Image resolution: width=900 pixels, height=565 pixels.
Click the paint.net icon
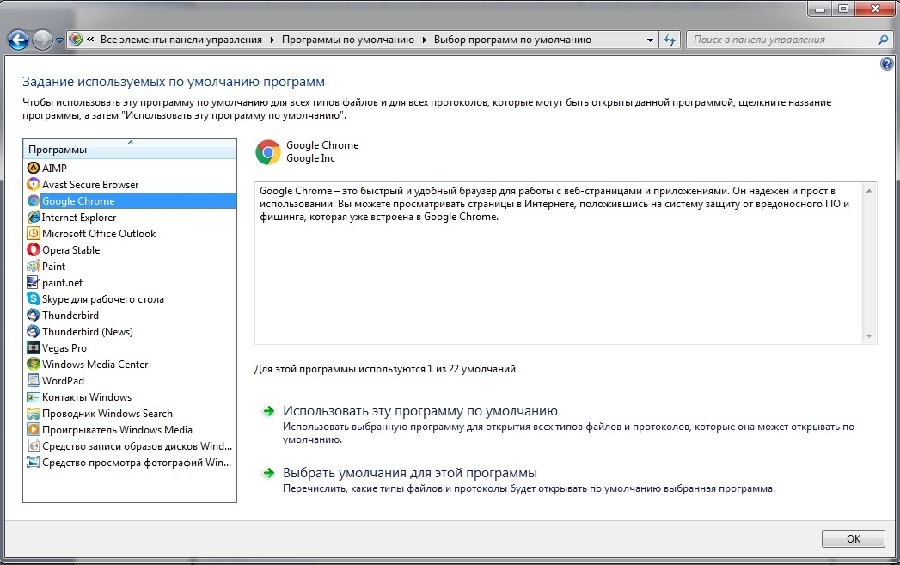click(34, 282)
